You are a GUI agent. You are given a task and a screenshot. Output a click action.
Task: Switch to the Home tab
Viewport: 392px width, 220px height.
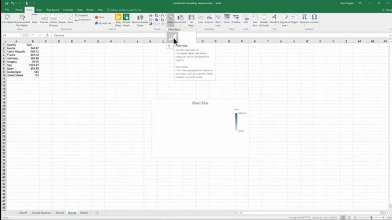pos(19,10)
